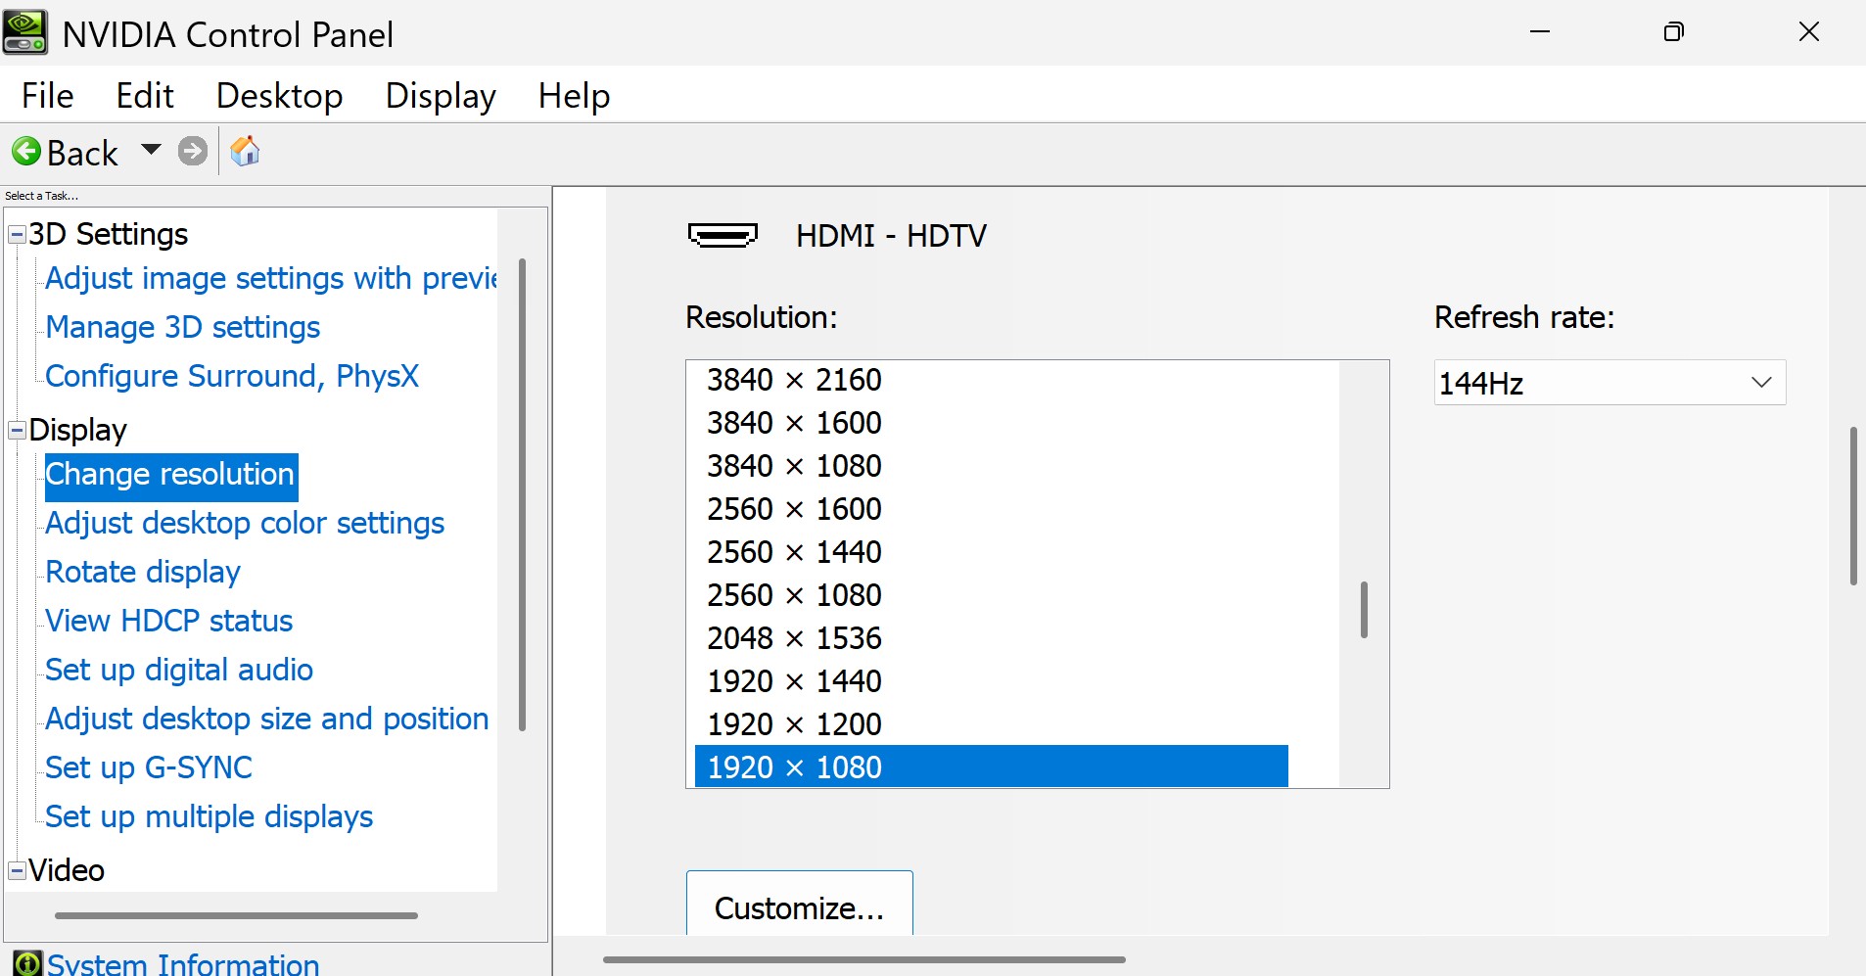
Task: Click the task tree horizontal scrollbar
Action: 236,916
